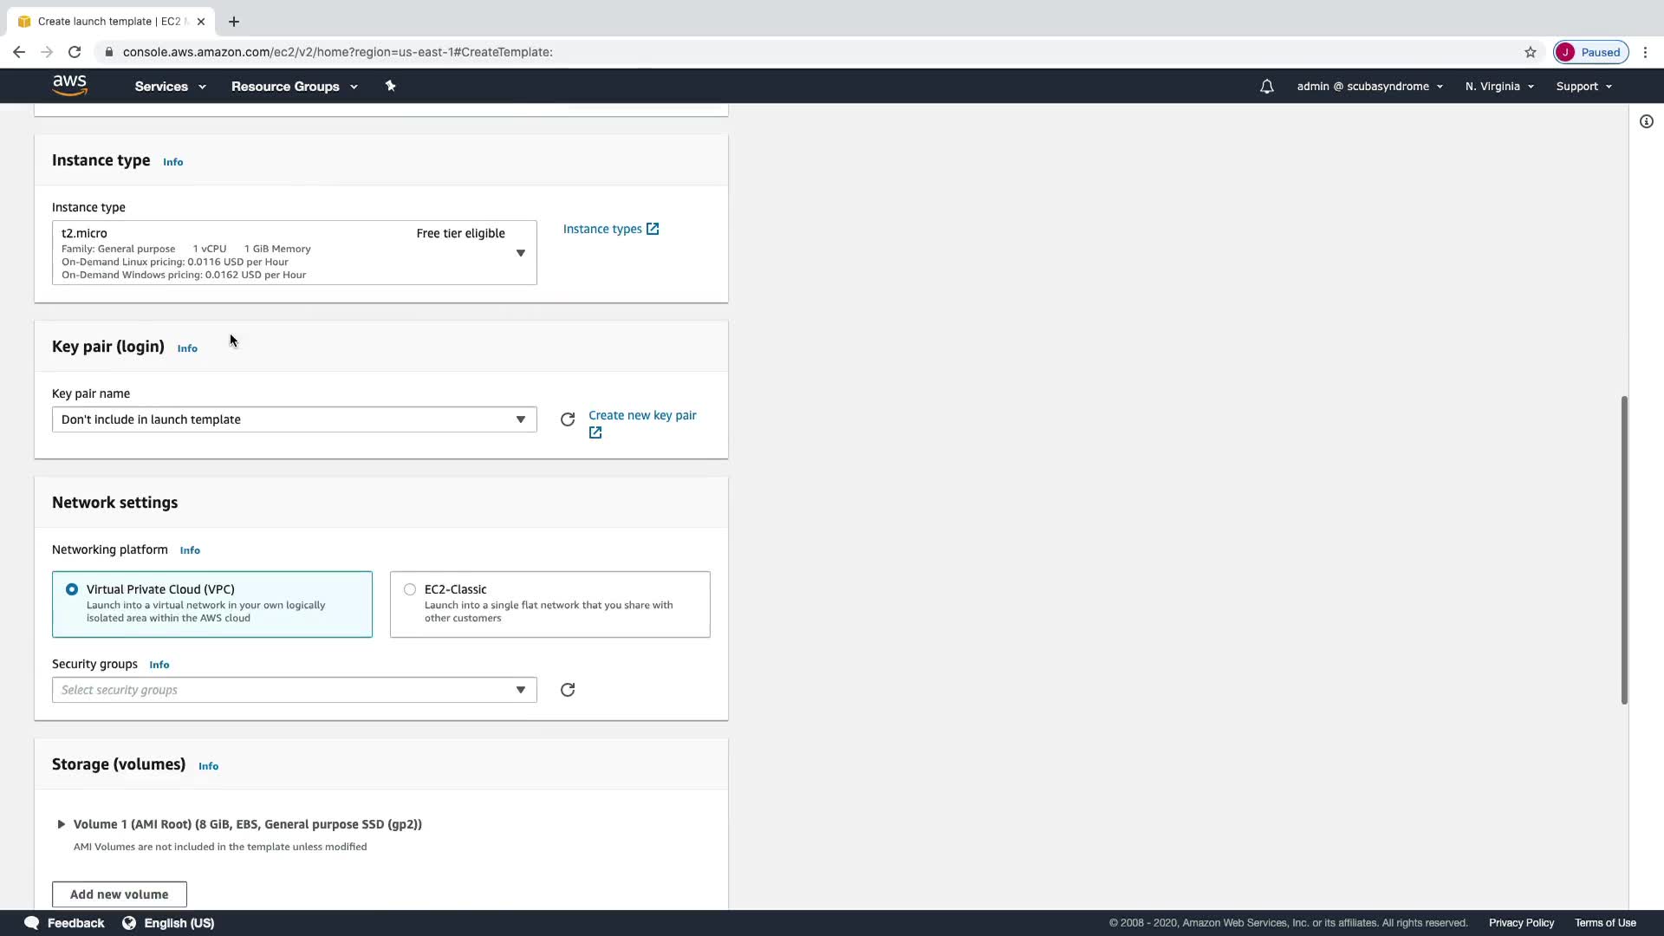Screen dimensions: 1664x936
Task: Click the pin shortcut icon in navbar
Action: [x=390, y=86]
